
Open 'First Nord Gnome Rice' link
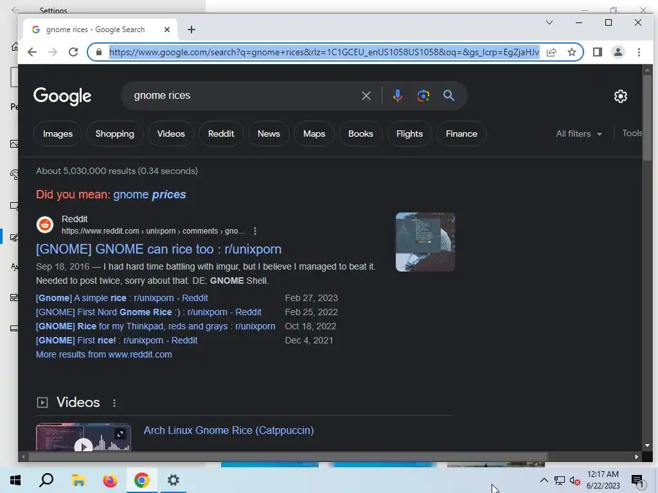click(148, 313)
